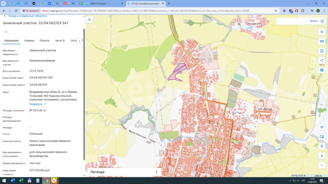Open the Части ЗУ tab

coord(60,41)
